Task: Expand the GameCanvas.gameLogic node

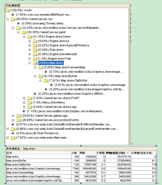Action: click(x=13, y=116)
